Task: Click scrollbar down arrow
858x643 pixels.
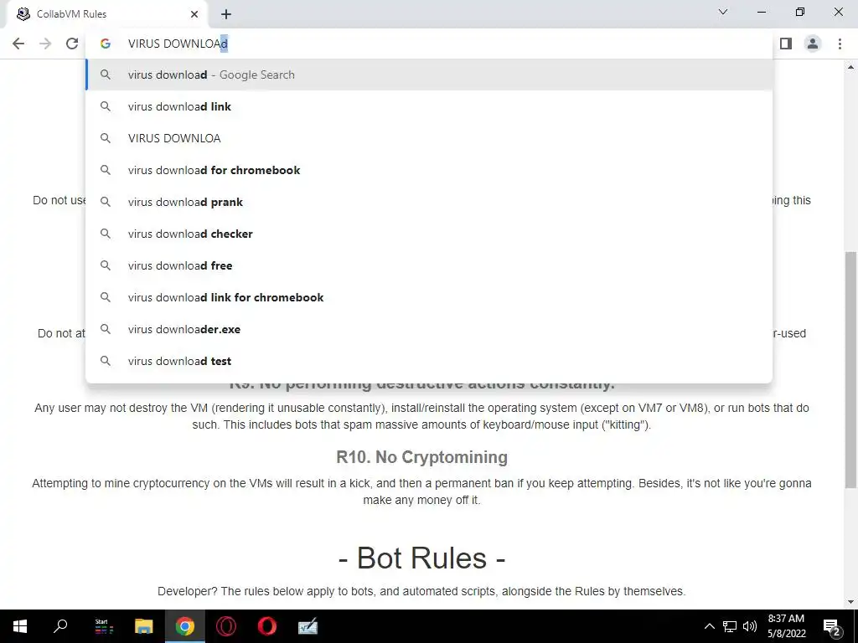Action: pos(851,602)
